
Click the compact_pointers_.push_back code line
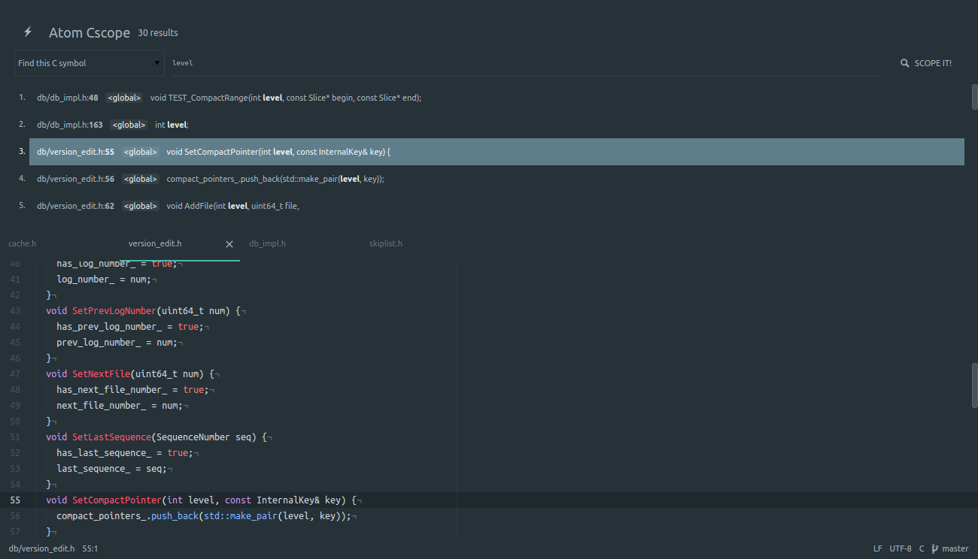click(x=204, y=516)
